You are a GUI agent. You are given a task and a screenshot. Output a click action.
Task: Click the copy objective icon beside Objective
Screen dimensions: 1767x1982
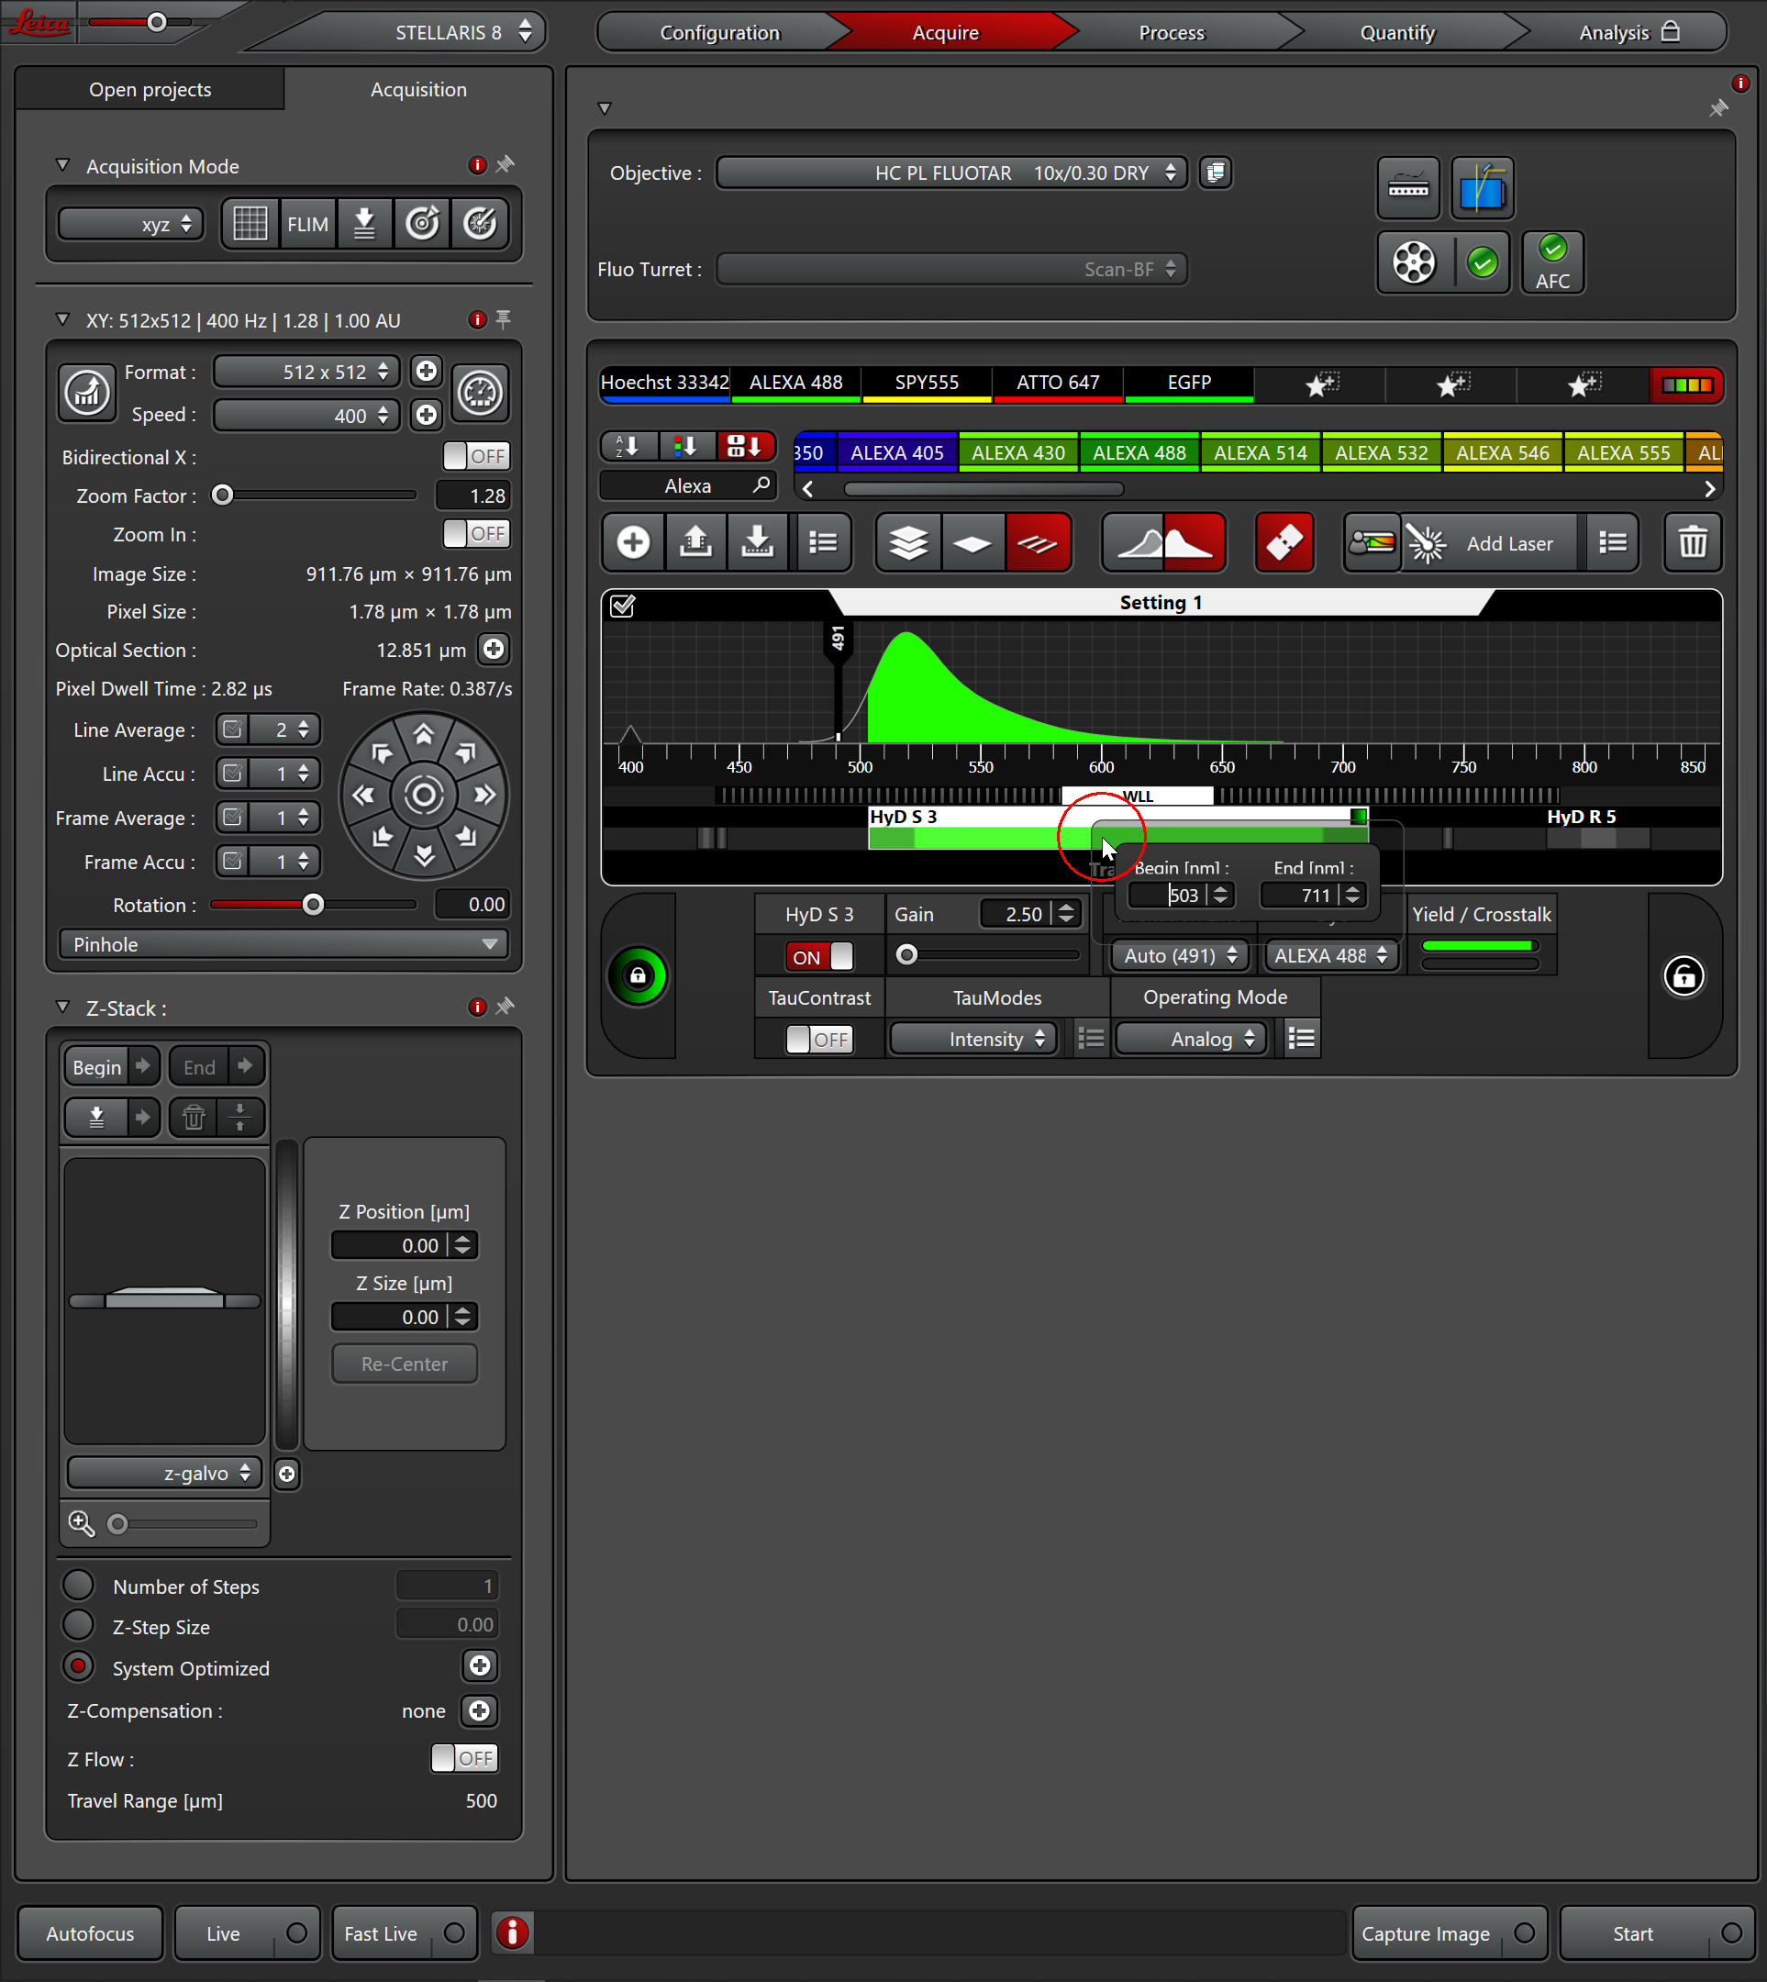pos(1216,173)
